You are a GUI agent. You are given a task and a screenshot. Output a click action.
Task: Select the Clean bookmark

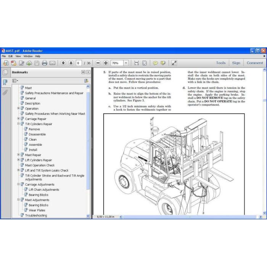(x=32, y=140)
